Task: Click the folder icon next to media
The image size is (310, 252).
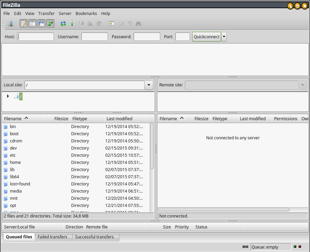Action: pyautogui.click(x=6, y=191)
